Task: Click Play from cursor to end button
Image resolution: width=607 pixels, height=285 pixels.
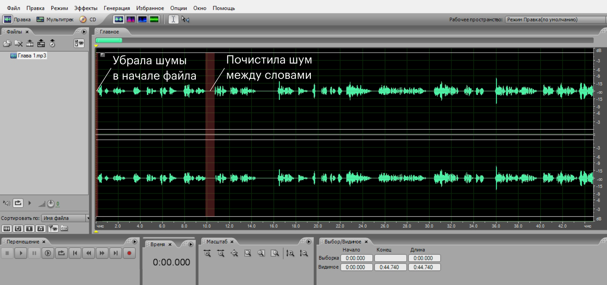Action: [x=48, y=253]
